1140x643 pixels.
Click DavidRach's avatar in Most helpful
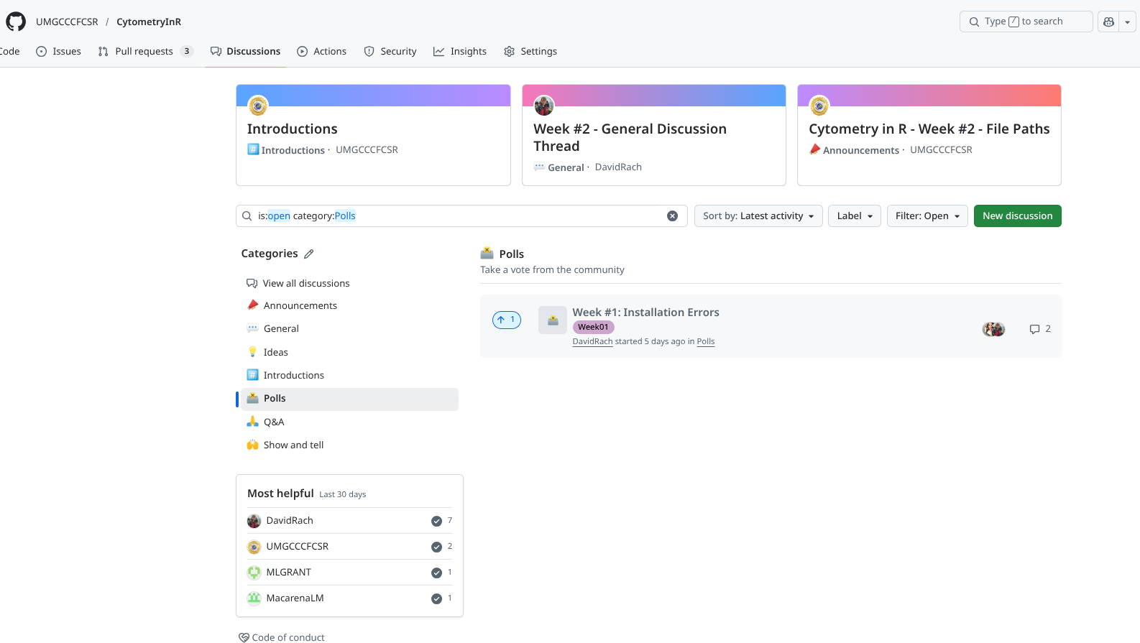(254, 521)
